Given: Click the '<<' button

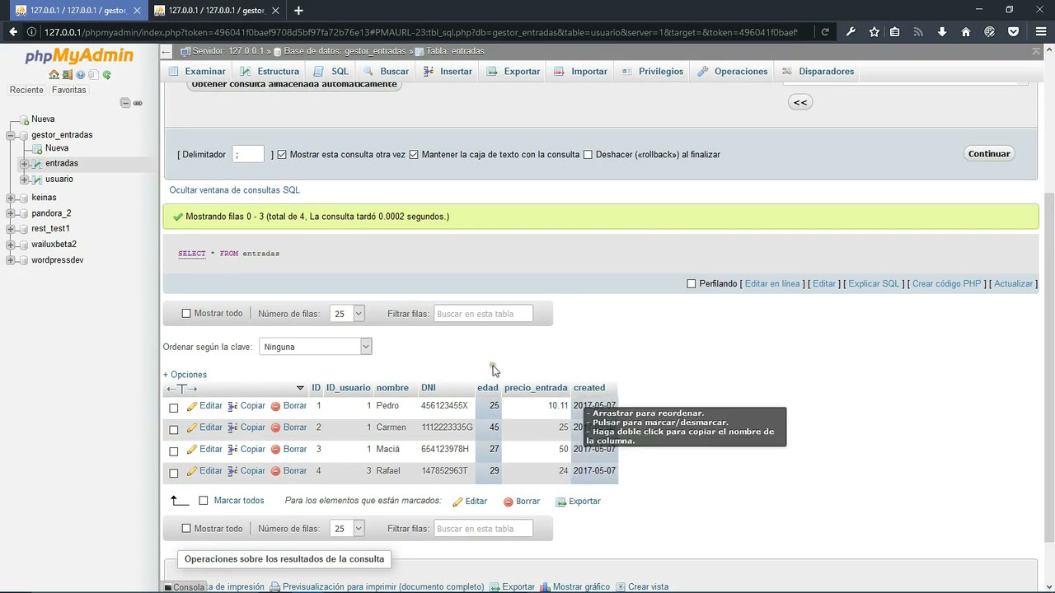Looking at the screenshot, I should point(800,102).
